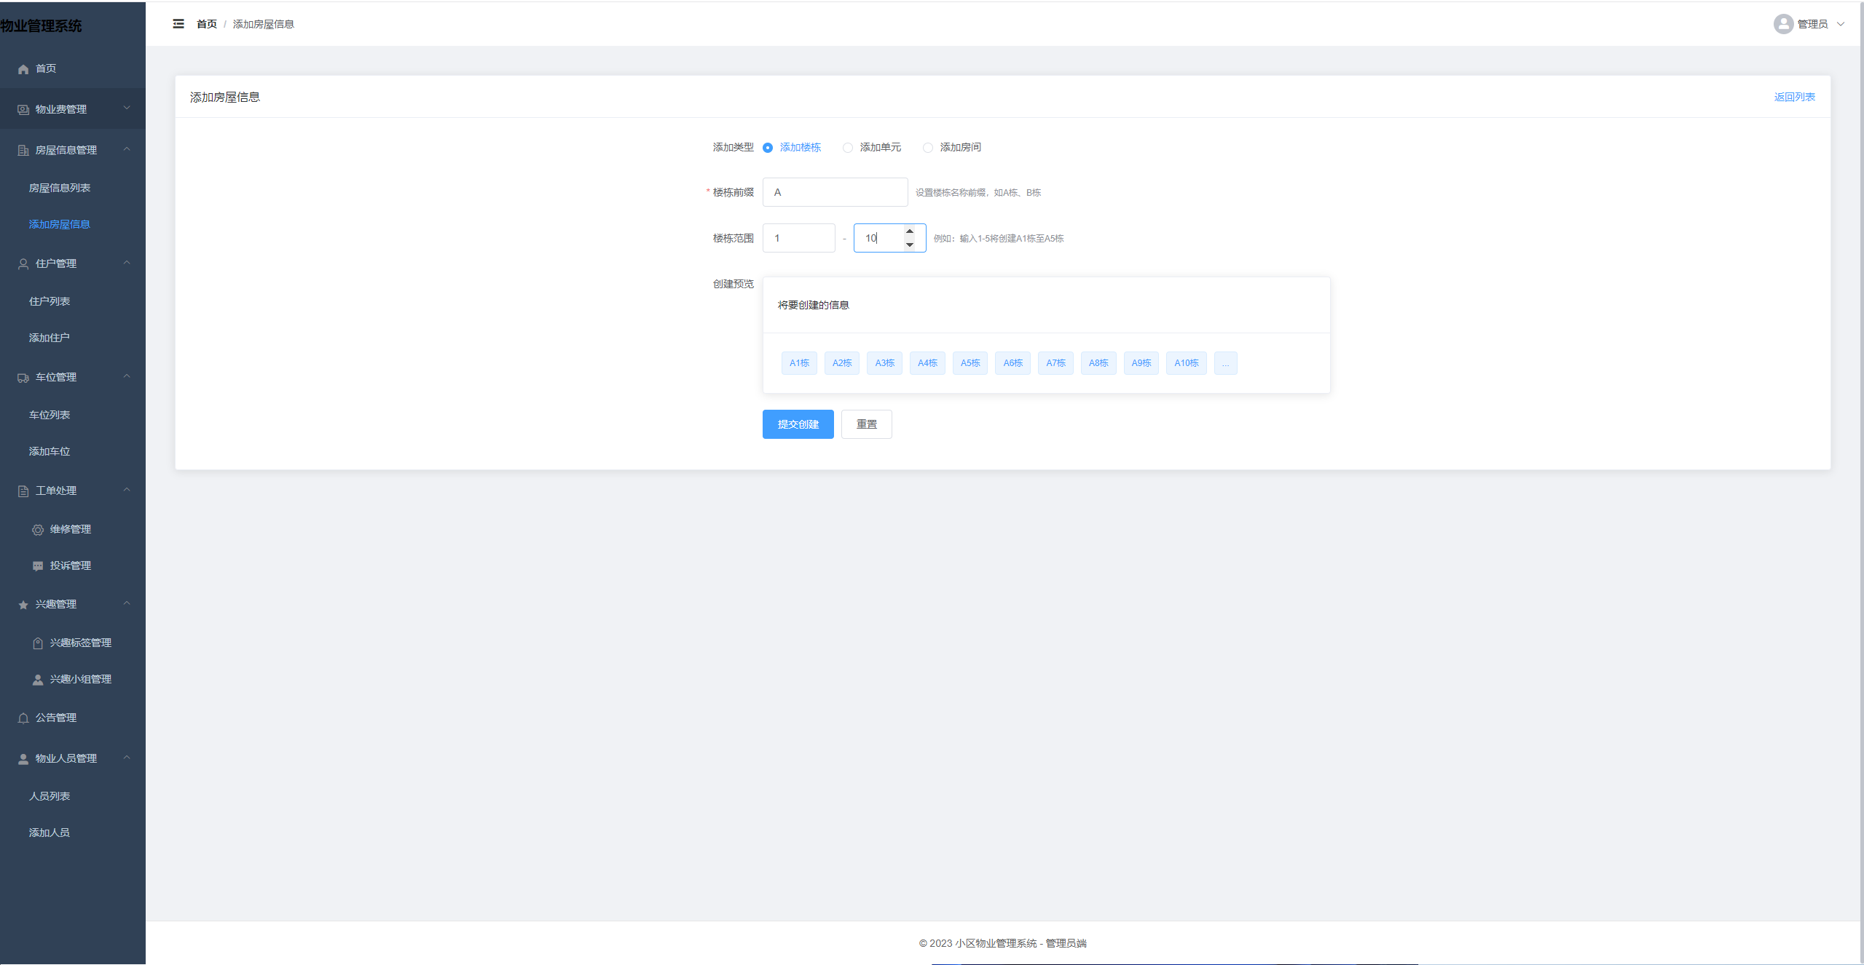Click the 返回列表 link

[1794, 97]
